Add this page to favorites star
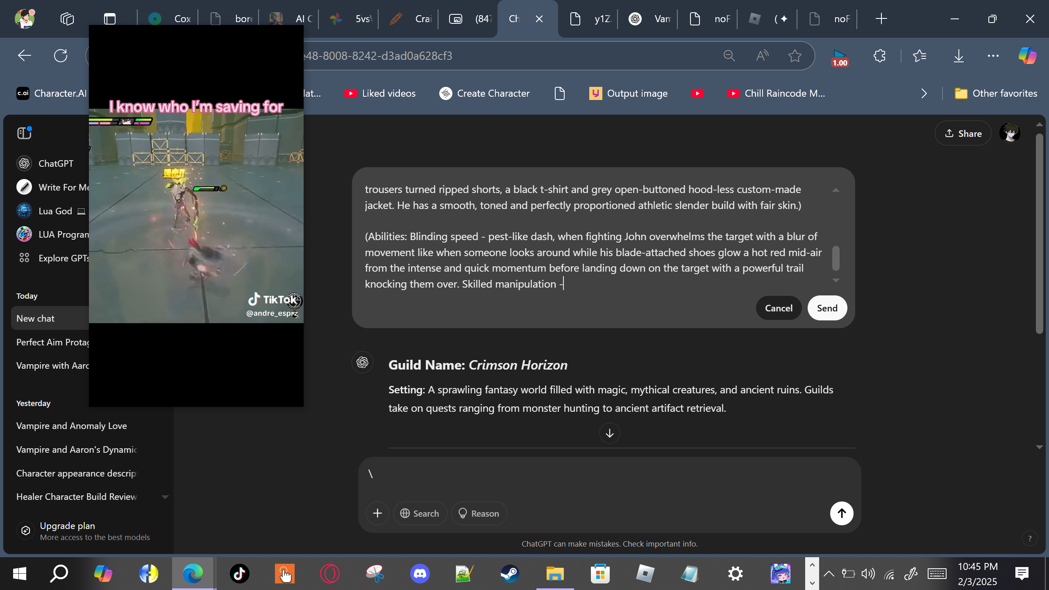The image size is (1049, 590). tap(795, 56)
